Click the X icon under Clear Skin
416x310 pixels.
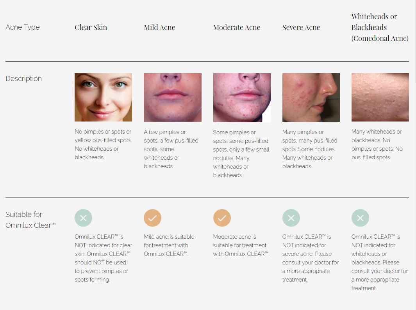(x=83, y=218)
